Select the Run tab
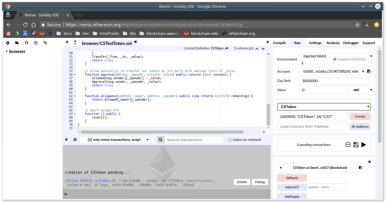Viewport: 387px width, 204px height. tap(297, 43)
